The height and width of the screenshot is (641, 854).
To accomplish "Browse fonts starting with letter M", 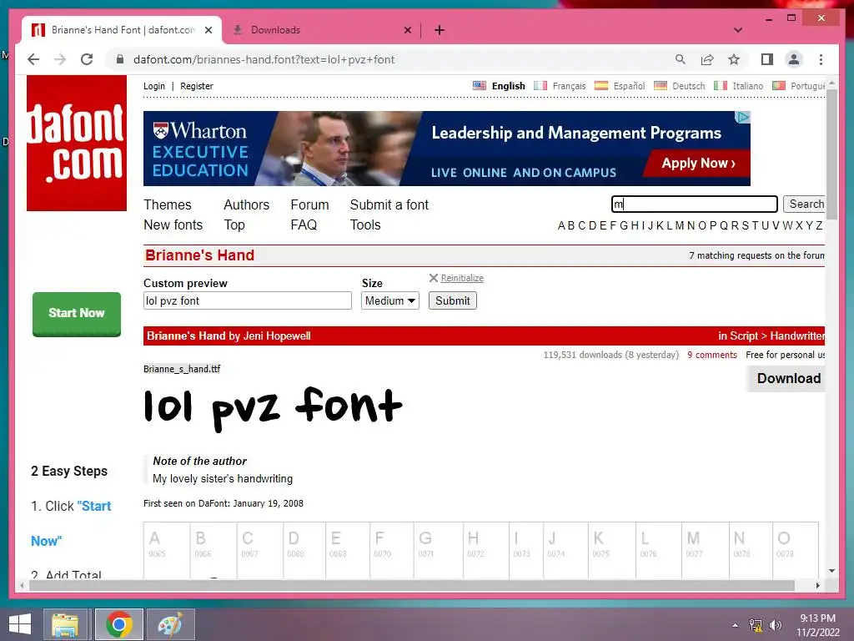I will (x=679, y=225).
